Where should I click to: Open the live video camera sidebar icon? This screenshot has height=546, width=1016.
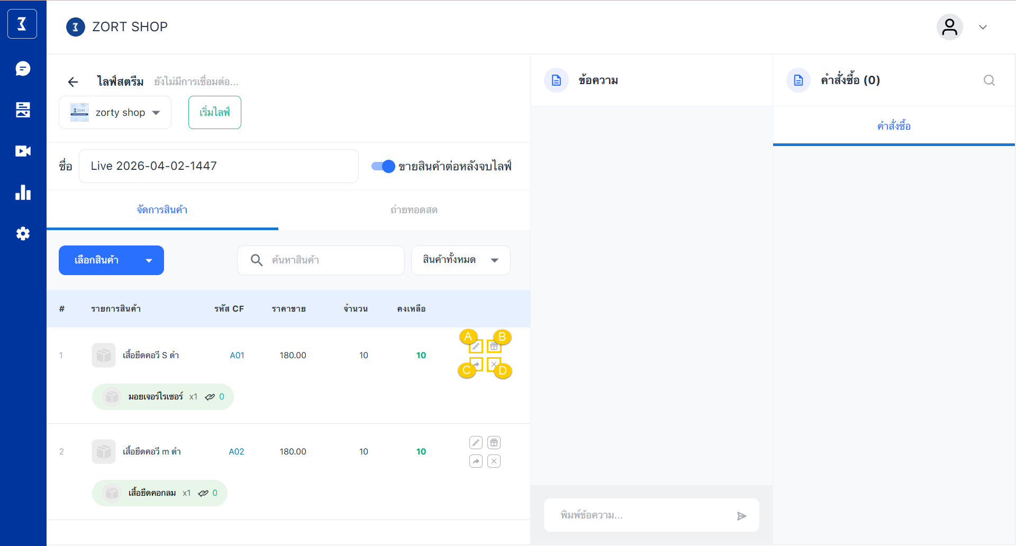pyautogui.click(x=23, y=151)
